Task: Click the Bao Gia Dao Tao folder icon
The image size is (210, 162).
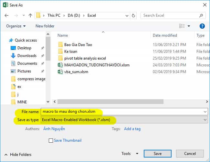Action: coord(60,45)
